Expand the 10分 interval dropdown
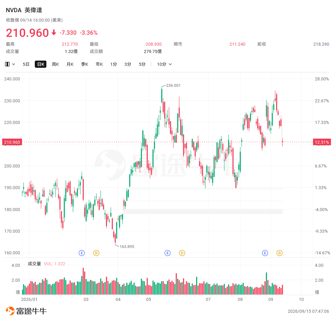This screenshot has height=321, width=335. (x=164, y=64)
